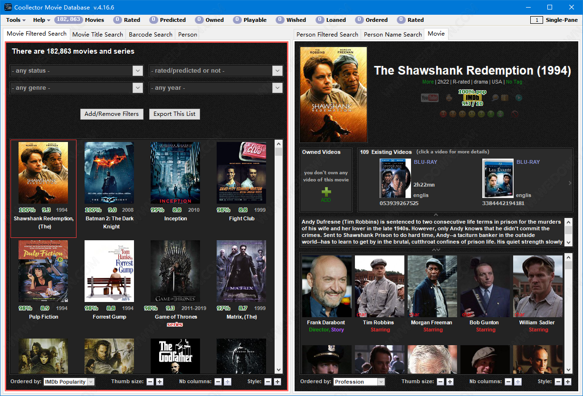Increase thumb size in the cast panel

(450, 382)
